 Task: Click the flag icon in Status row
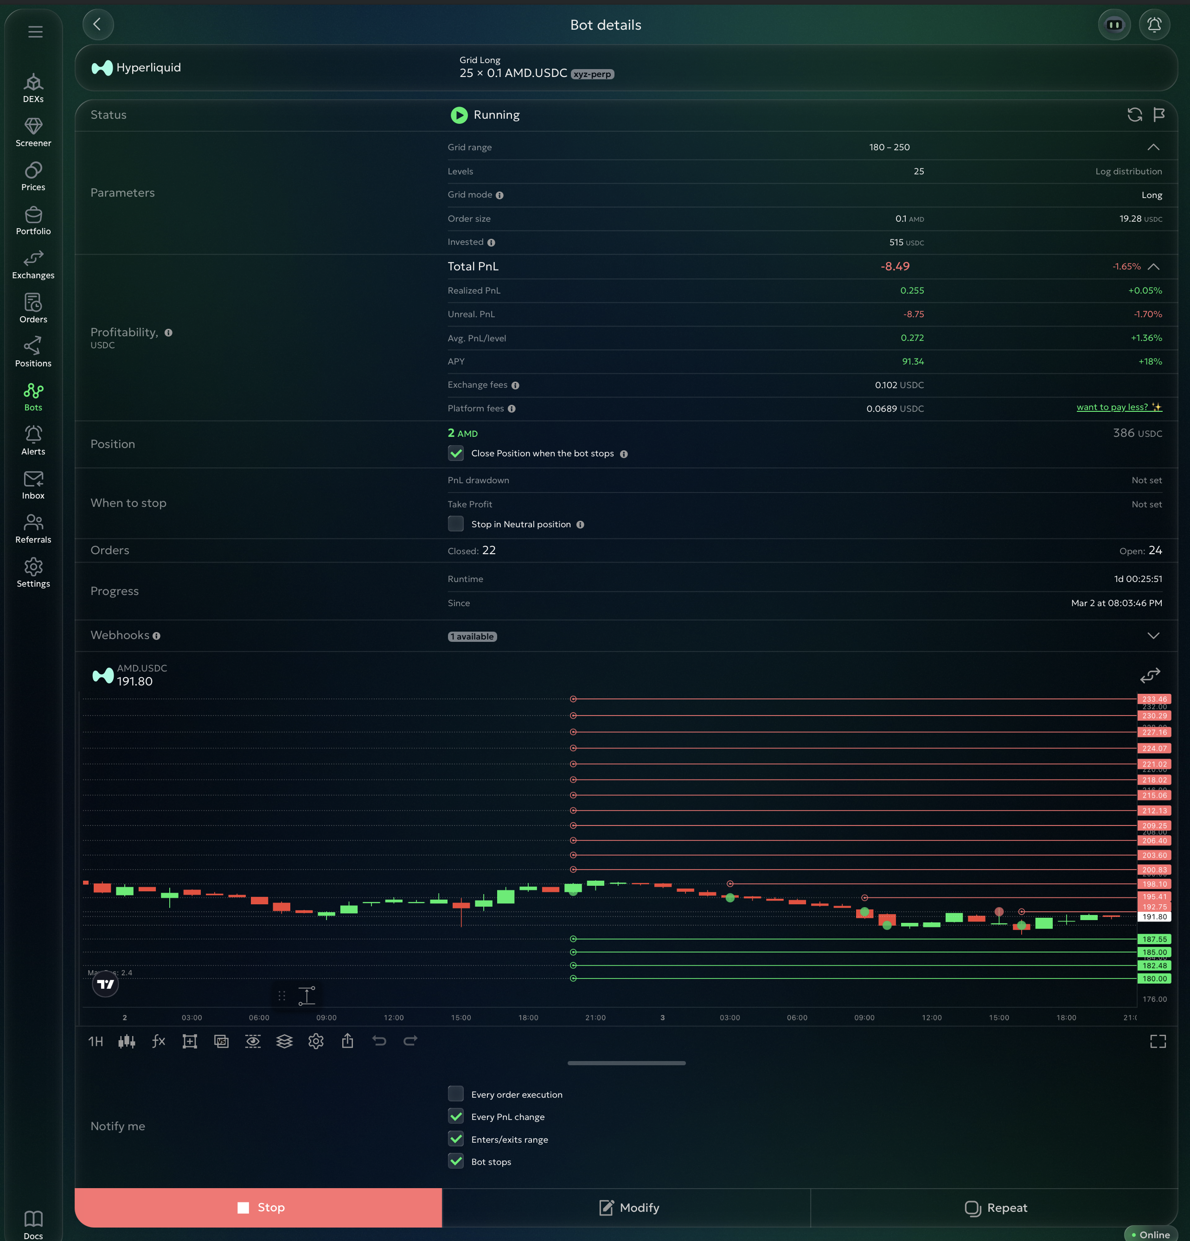[1159, 115]
